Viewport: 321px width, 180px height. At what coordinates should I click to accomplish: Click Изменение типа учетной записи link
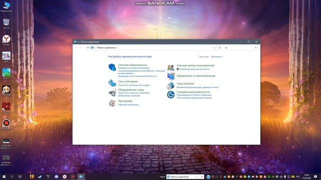coord(195,69)
